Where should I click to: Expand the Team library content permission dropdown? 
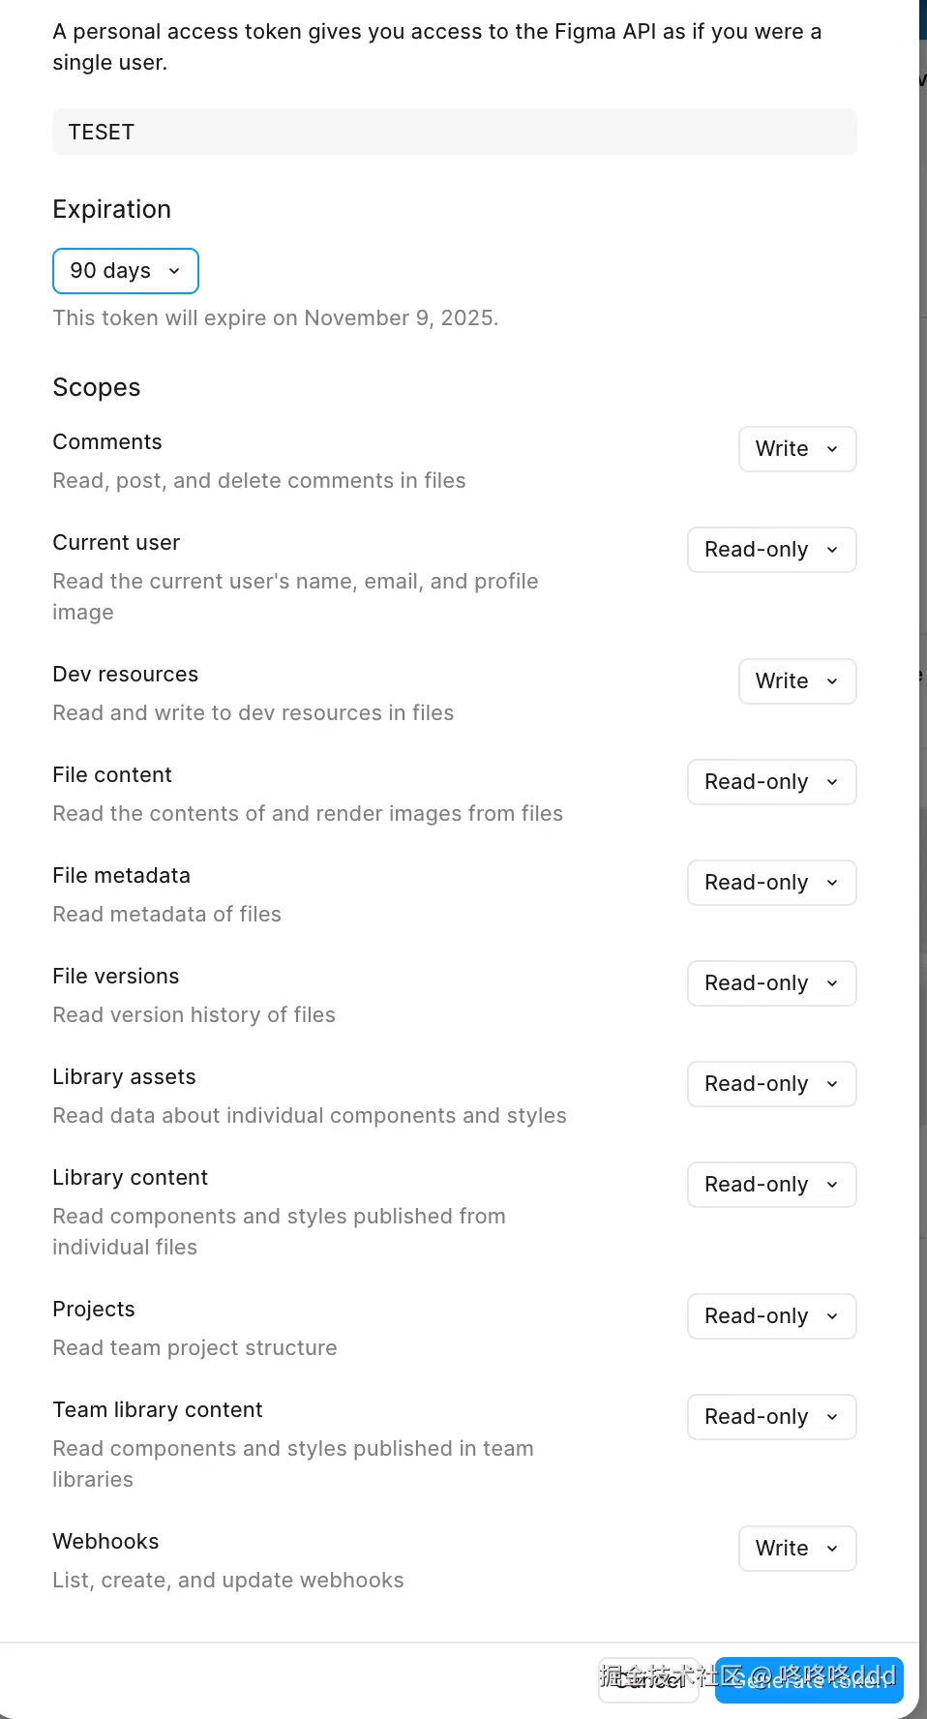pyautogui.click(x=771, y=1417)
